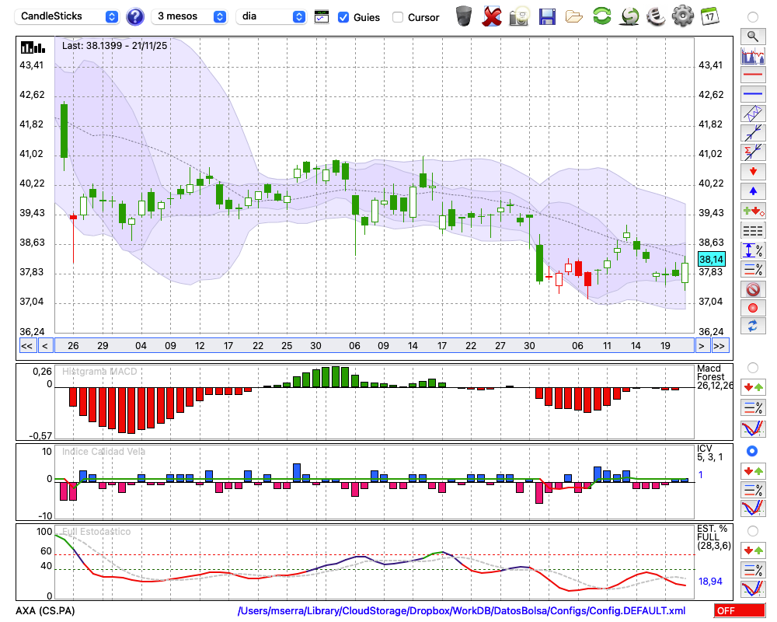Click the 38,14 current price label
The image size is (777, 622).
click(x=711, y=259)
